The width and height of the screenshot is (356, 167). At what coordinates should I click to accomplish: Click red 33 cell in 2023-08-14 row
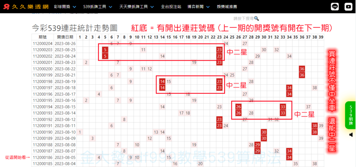pos(283,113)
